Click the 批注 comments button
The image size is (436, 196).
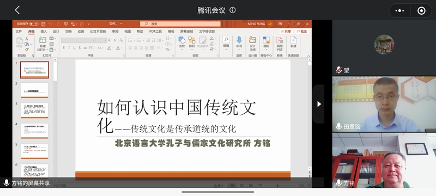pos(302,32)
